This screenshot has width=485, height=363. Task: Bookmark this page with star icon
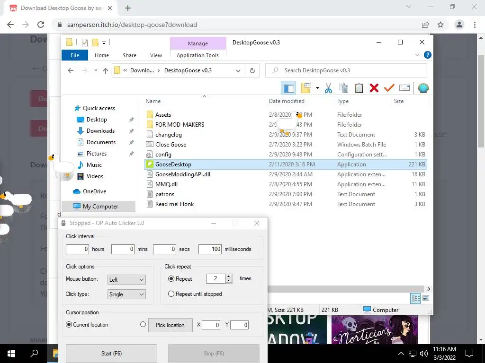click(440, 25)
